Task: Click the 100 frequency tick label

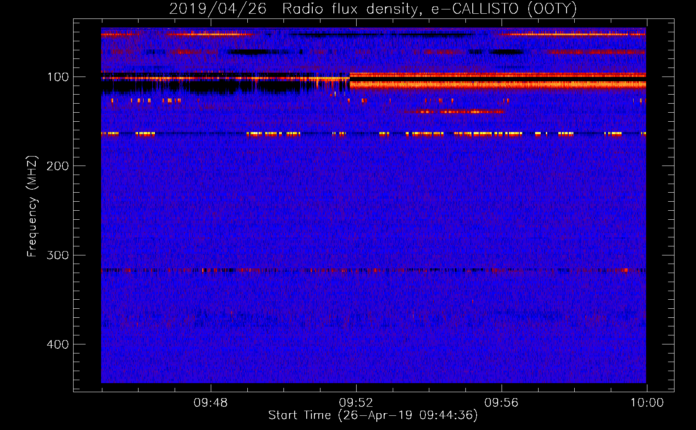Action: [x=58, y=77]
